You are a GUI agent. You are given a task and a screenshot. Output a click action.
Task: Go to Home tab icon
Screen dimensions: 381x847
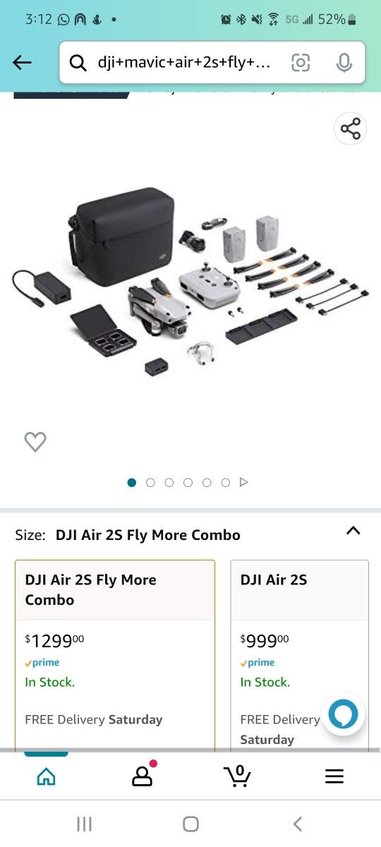(x=46, y=776)
